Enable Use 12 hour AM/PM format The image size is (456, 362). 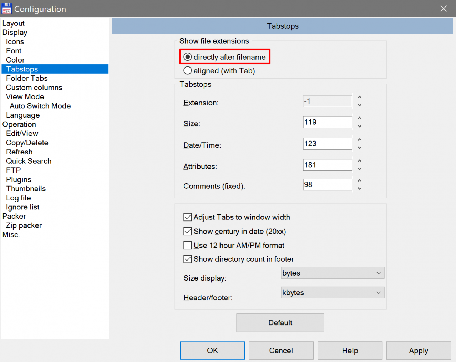tap(188, 246)
